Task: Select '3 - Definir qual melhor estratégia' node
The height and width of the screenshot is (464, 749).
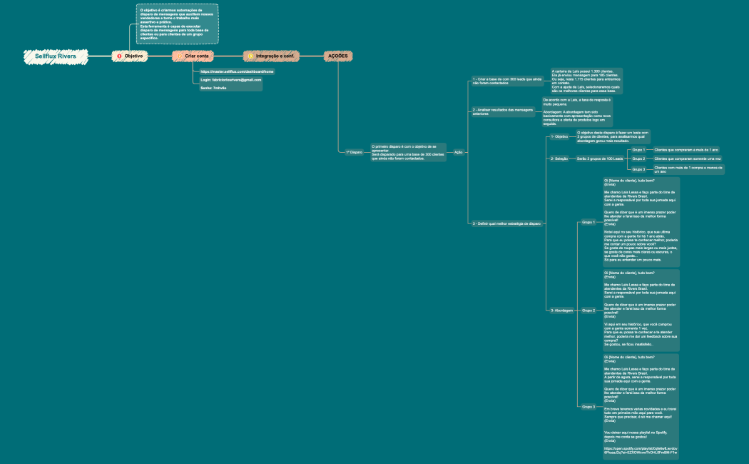Action: pyautogui.click(x=505, y=223)
